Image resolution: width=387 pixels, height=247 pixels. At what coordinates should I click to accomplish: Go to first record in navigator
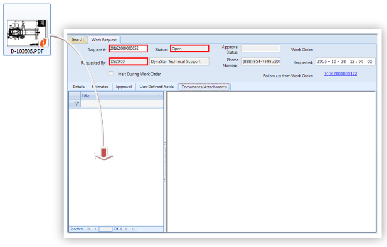click(88, 229)
